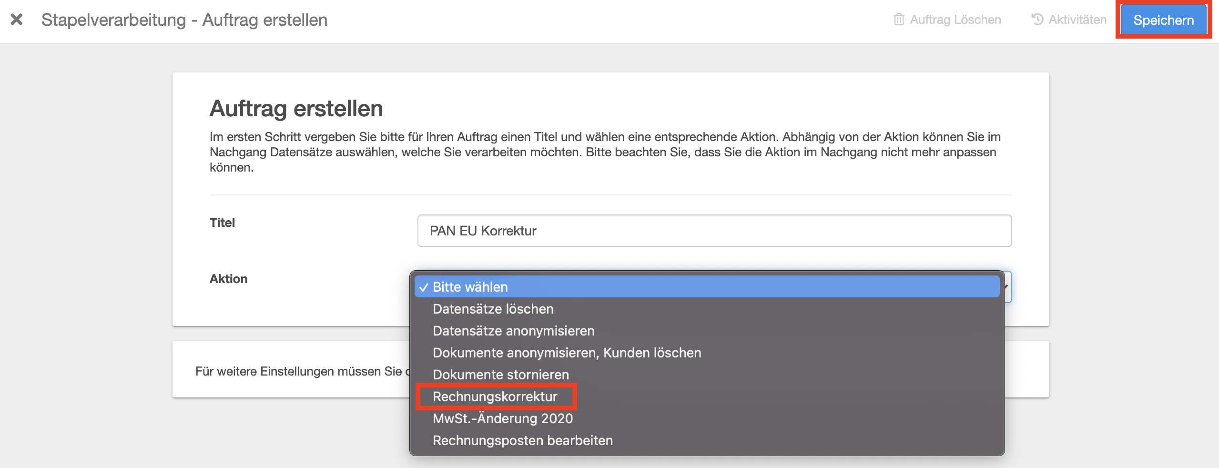Select Dokumente anonymisieren, Kunden löschen

tap(567, 353)
